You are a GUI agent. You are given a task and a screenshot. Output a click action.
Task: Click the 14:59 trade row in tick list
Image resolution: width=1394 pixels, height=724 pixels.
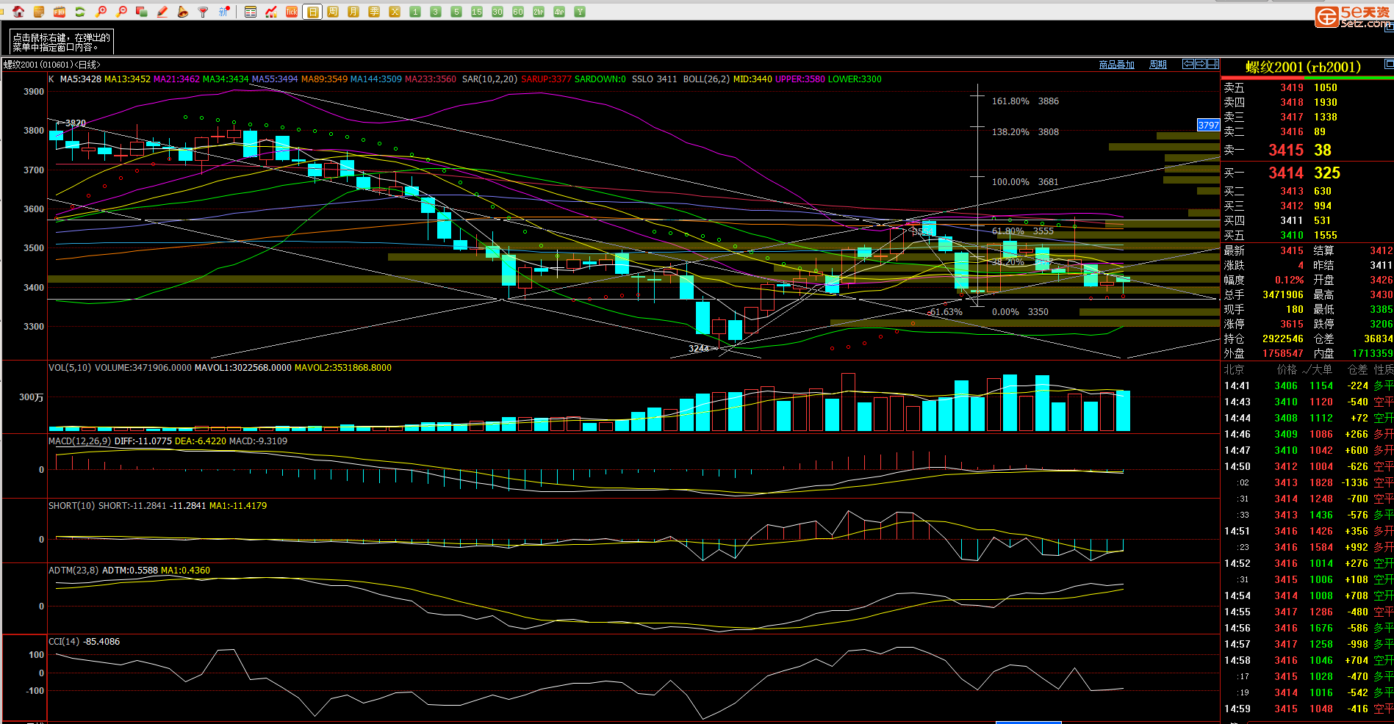point(1308,709)
